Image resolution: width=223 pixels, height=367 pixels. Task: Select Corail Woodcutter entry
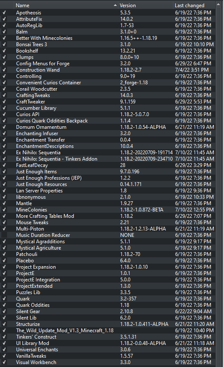coord(107,89)
